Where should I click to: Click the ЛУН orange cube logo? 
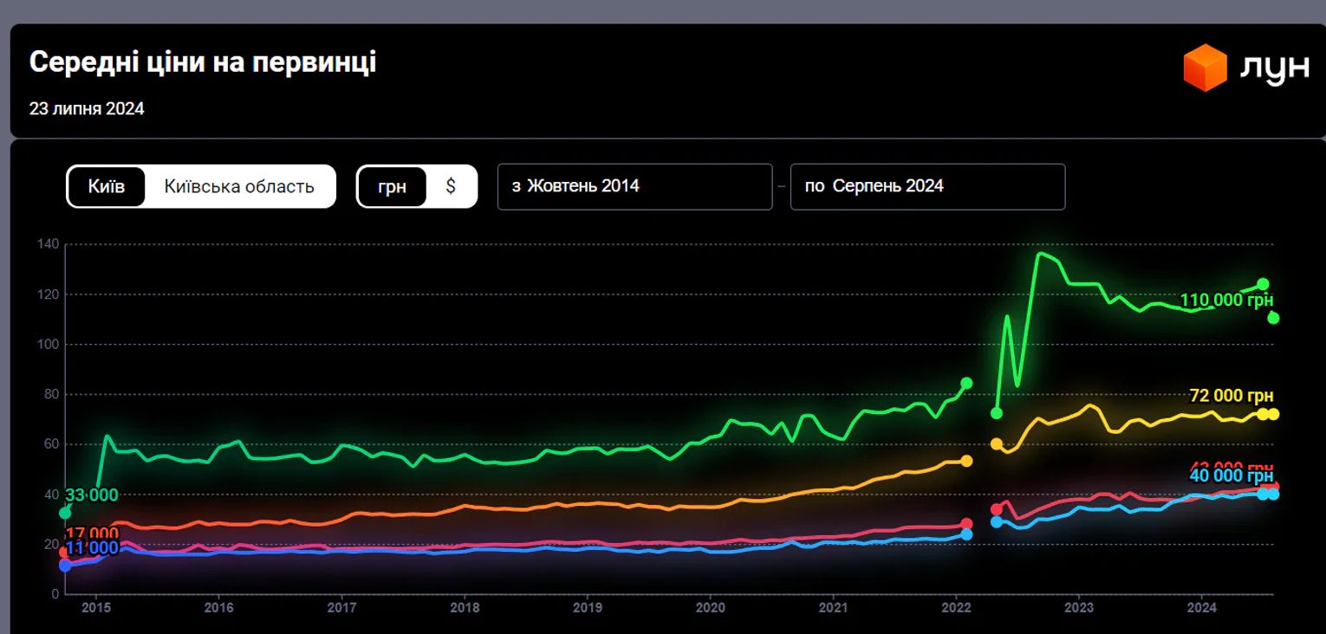pos(1206,68)
